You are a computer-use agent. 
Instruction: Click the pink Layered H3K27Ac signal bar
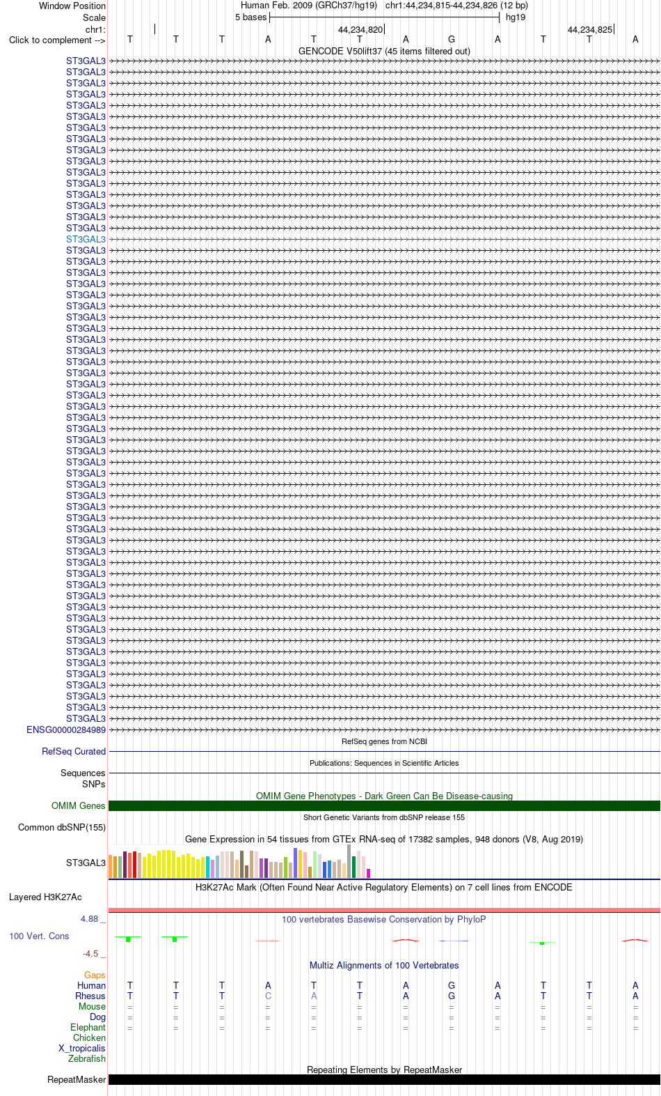click(384, 910)
